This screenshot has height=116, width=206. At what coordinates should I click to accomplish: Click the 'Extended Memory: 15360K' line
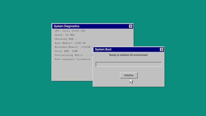[74, 47]
